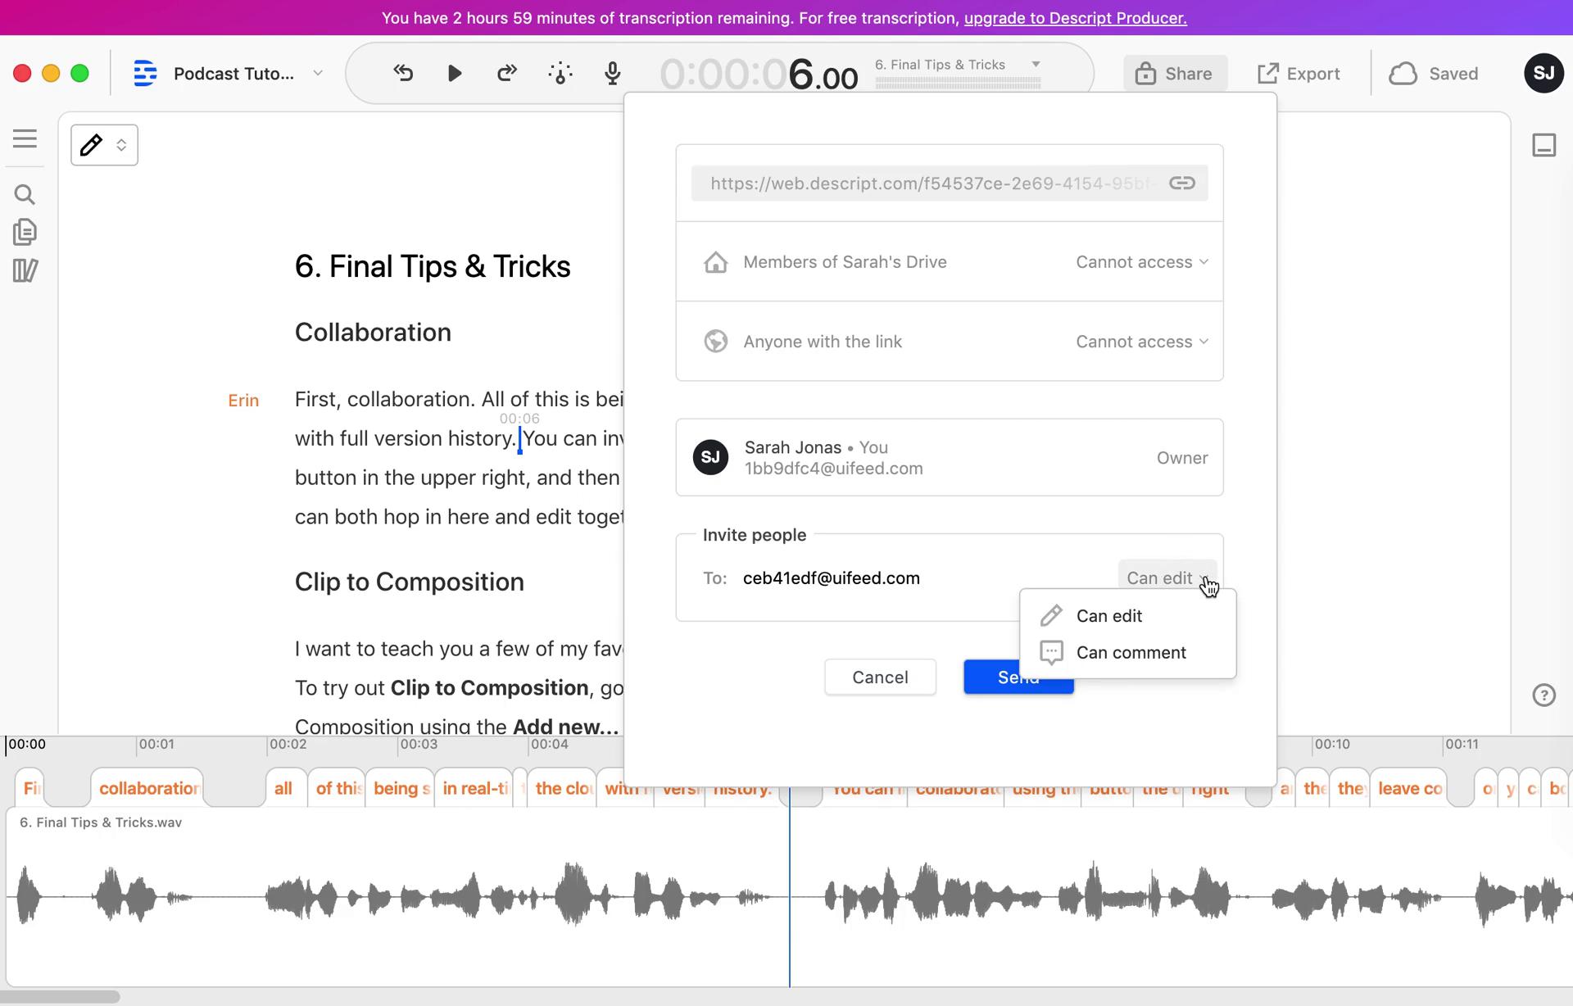Click the redo/fast-forward icon

tap(505, 74)
